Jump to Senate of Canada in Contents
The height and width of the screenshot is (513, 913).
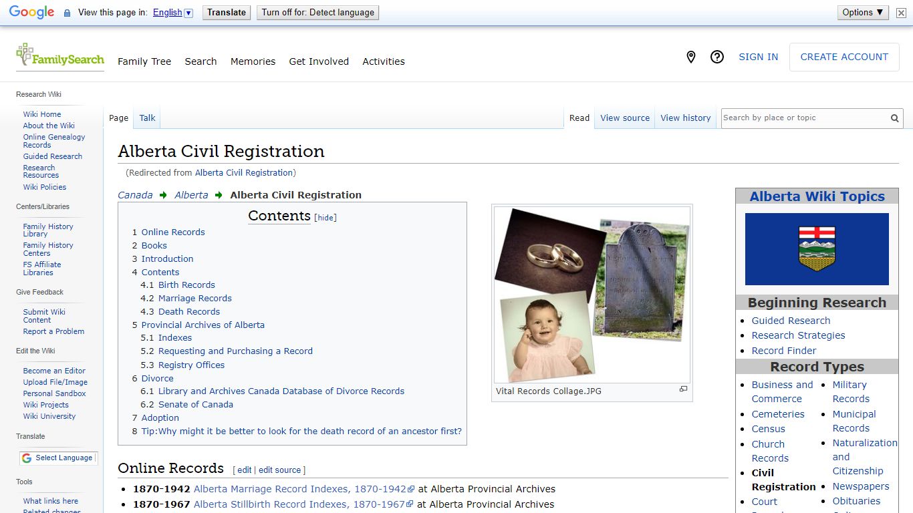(x=196, y=404)
